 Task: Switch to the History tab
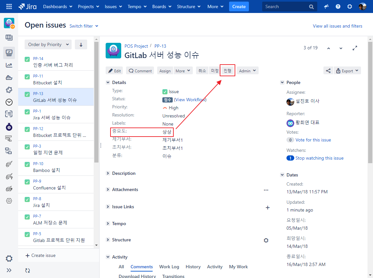point(193,267)
